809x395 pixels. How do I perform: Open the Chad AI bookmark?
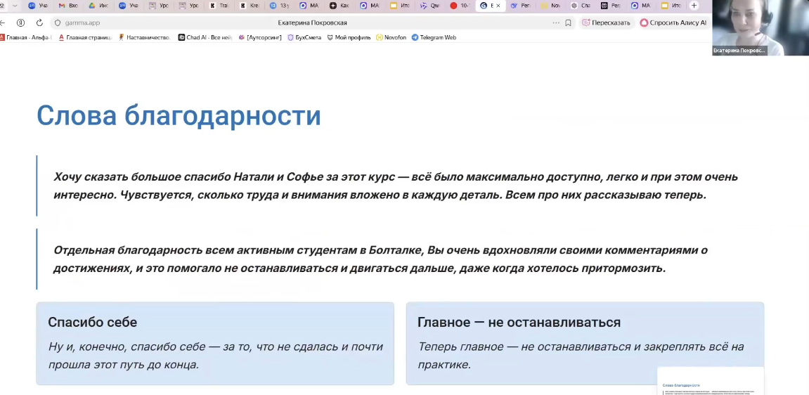pyautogui.click(x=205, y=37)
